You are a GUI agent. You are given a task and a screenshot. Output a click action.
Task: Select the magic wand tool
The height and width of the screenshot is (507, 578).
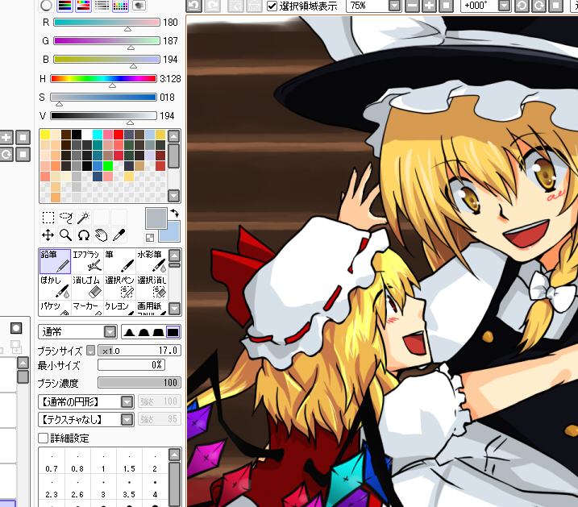click(x=84, y=218)
